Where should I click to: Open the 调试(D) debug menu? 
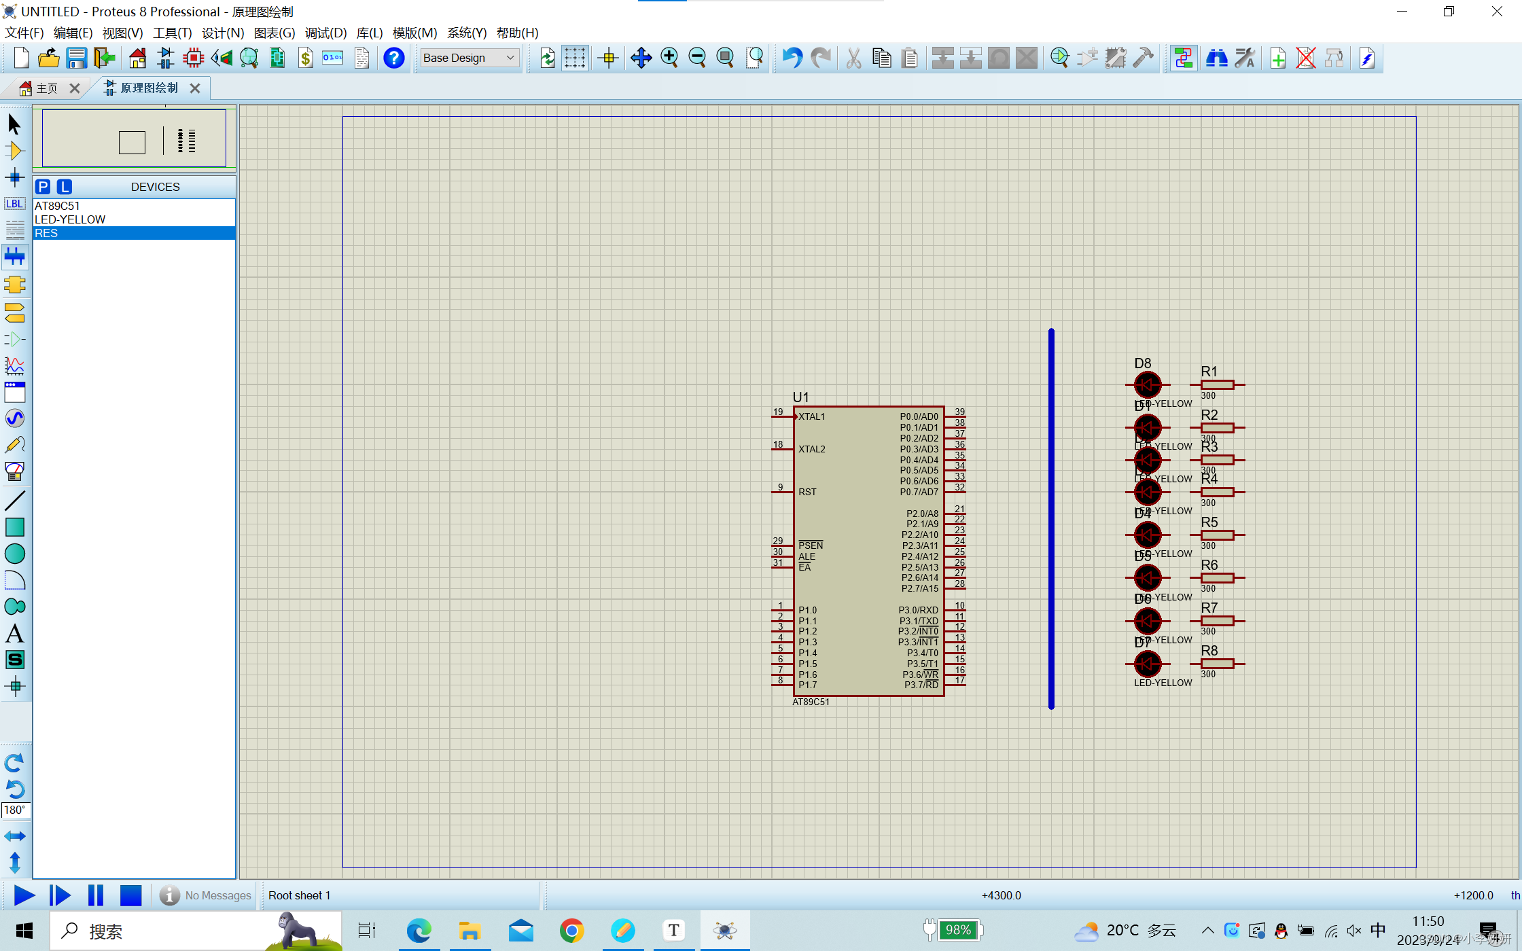(x=325, y=33)
